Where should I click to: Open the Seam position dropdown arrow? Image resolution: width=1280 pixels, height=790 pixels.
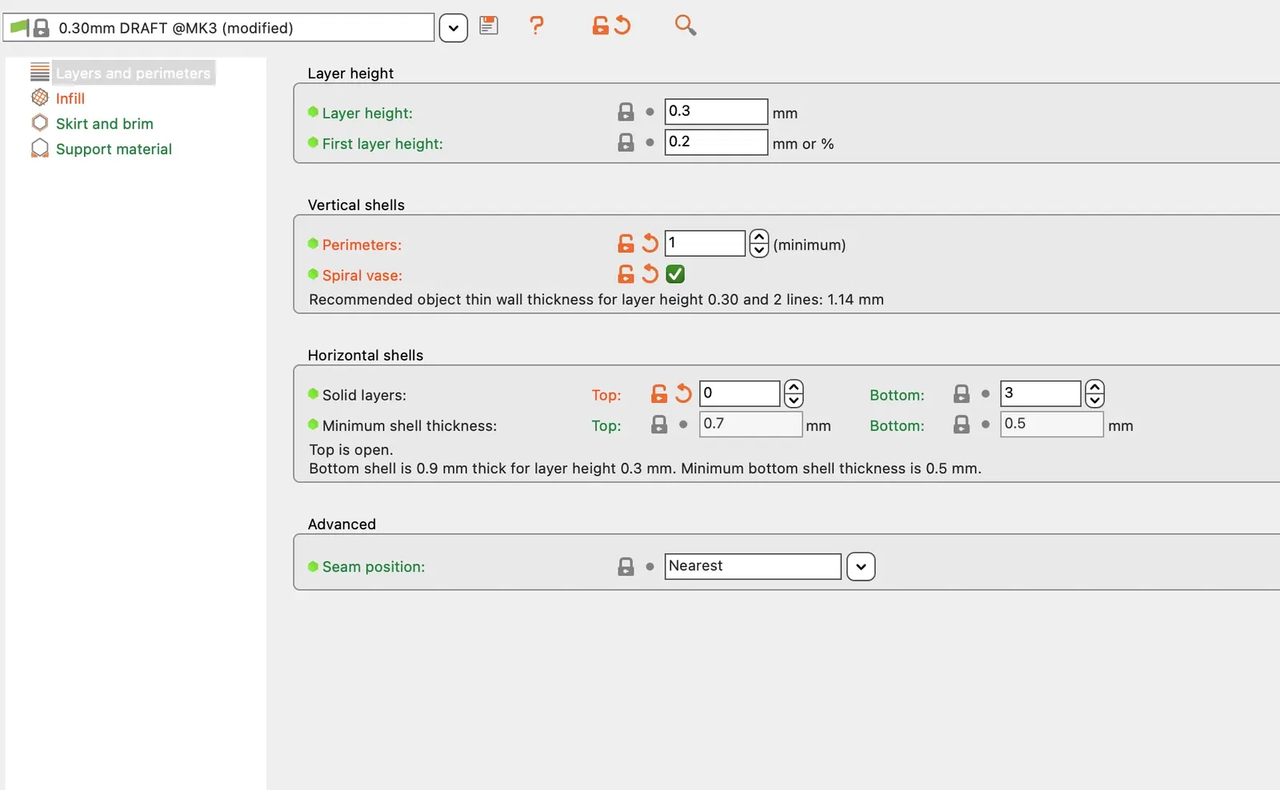[861, 567]
